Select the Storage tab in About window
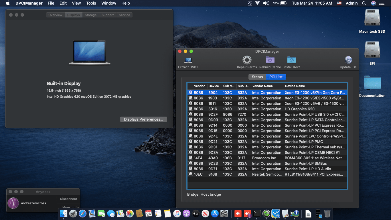The image size is (391, 220). coord(90,15)
